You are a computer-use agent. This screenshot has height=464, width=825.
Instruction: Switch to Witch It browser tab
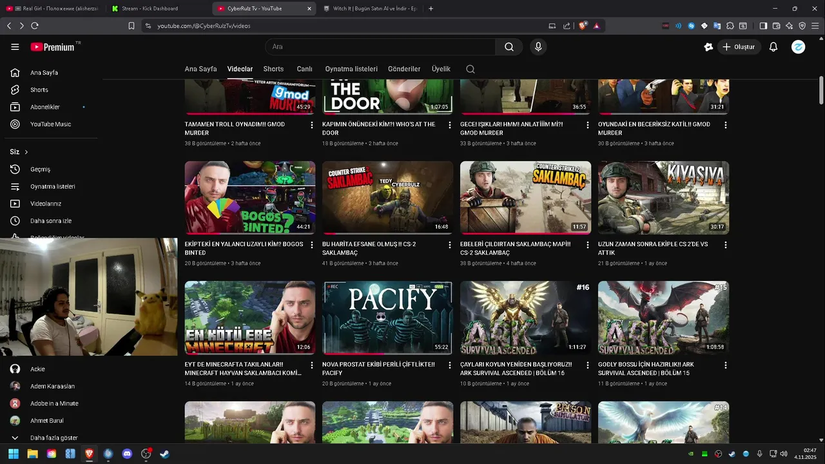tap(369, 8)
